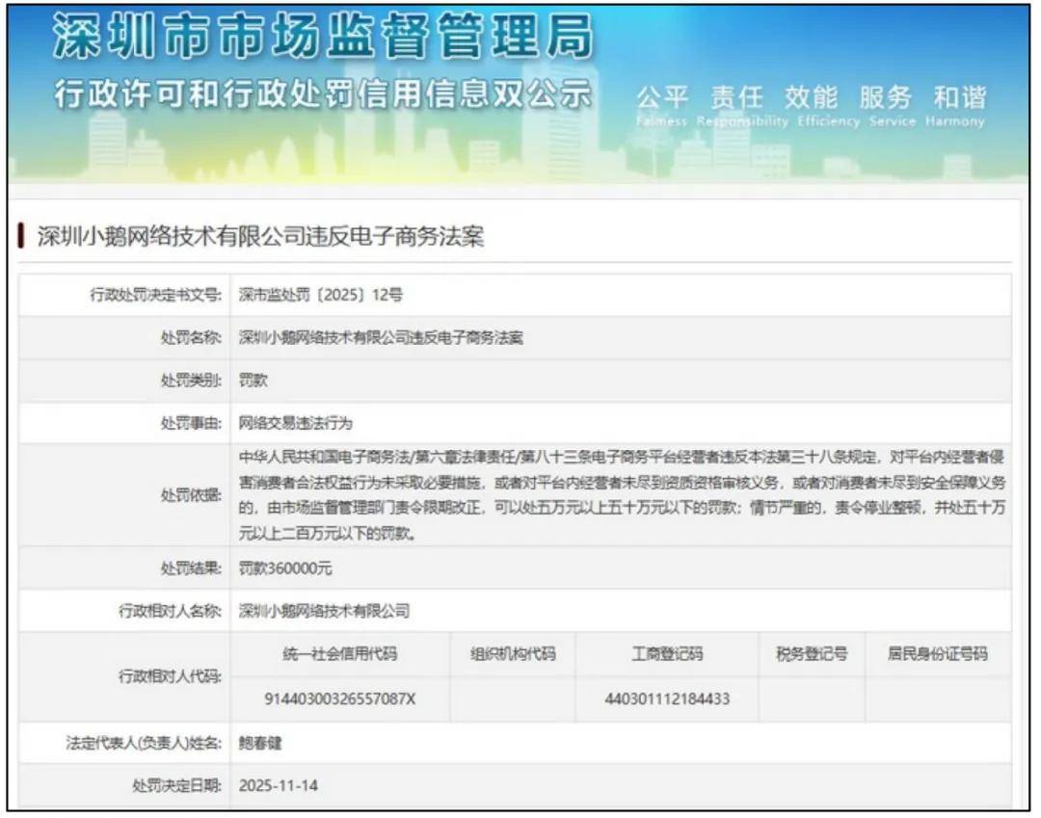Screen dimensions: 1041x818
Task: Select the label 行政处罚决定书文号
Action: pyautogui.click(x=156, y=295)
